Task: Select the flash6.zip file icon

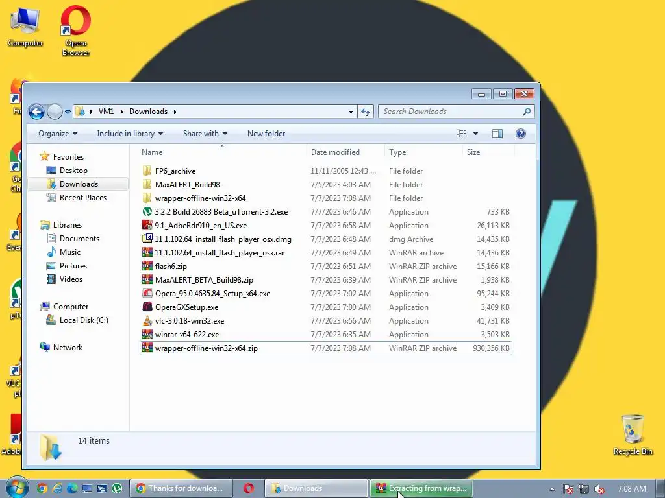Action: point(147,267)
